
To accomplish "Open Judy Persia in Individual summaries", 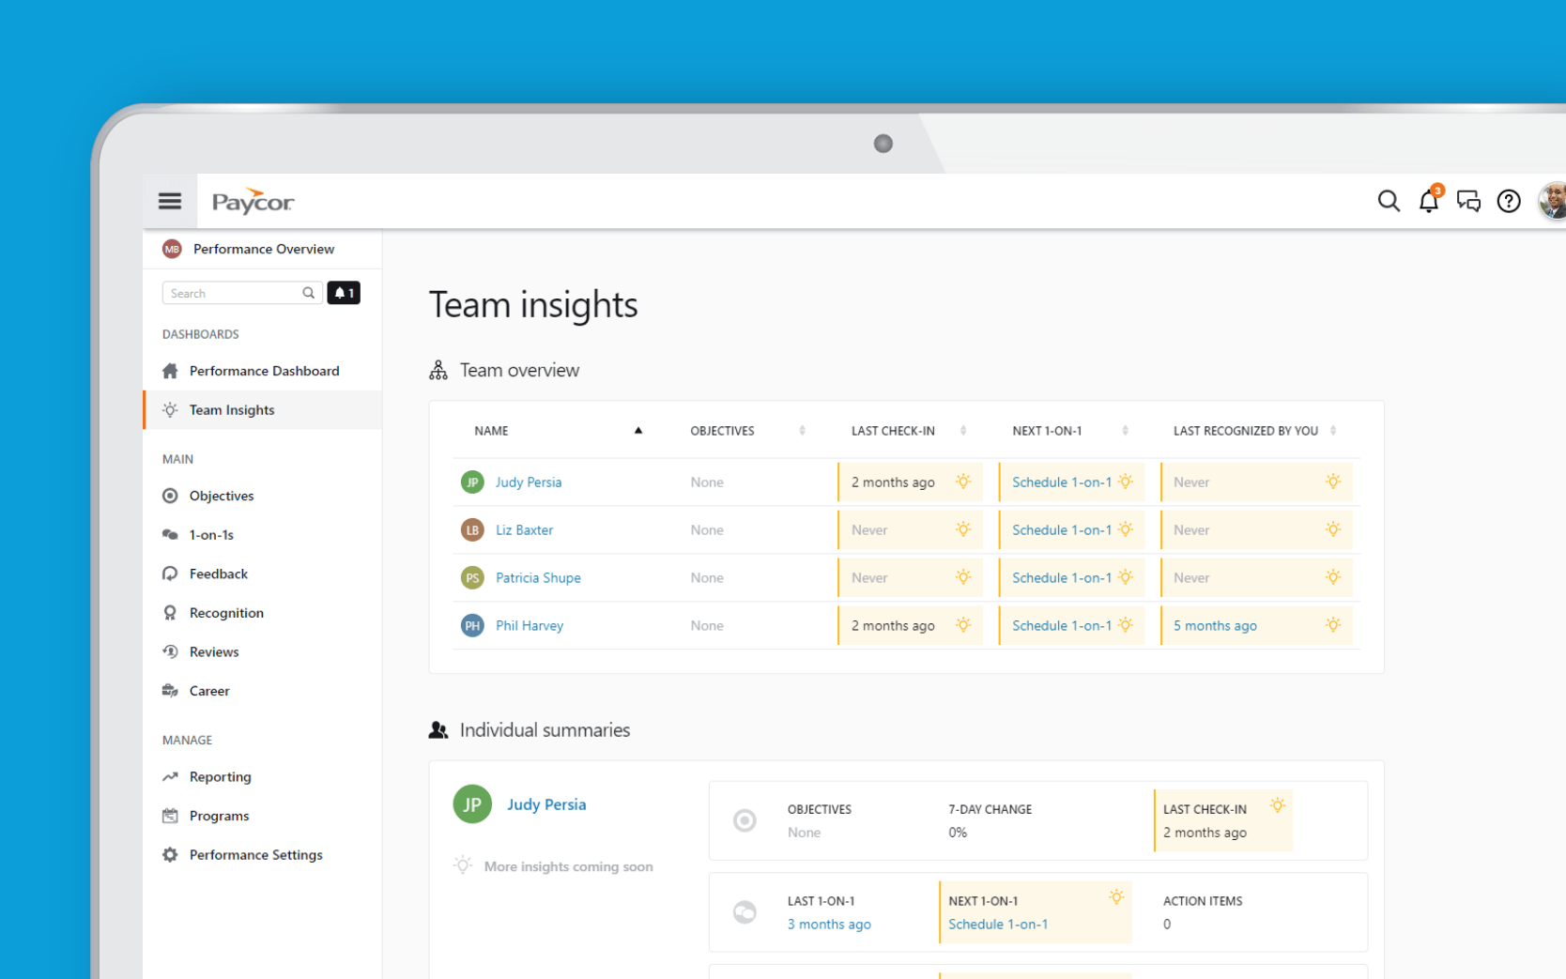I will pos(546,804).
